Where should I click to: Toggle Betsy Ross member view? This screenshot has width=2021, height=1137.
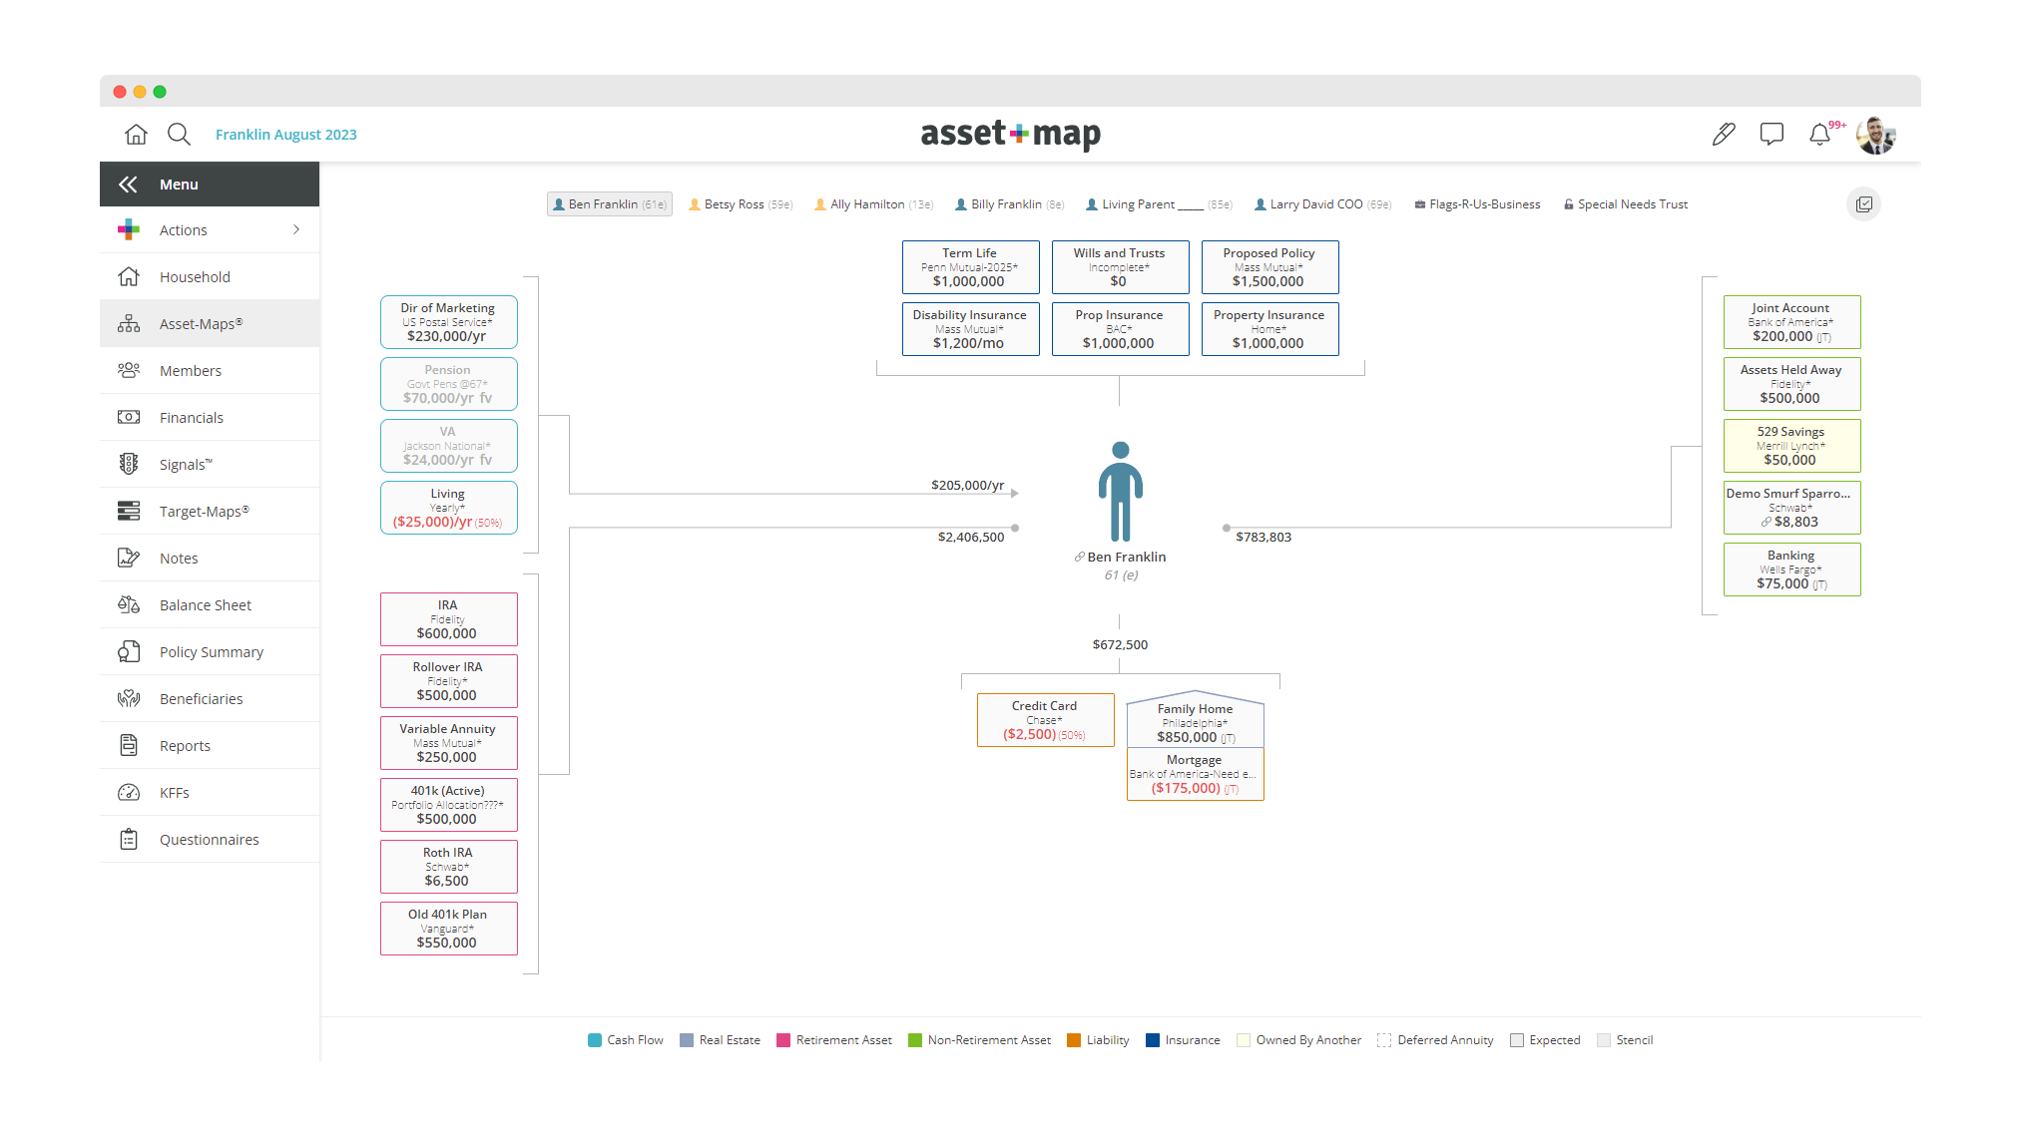click(741, 204)
